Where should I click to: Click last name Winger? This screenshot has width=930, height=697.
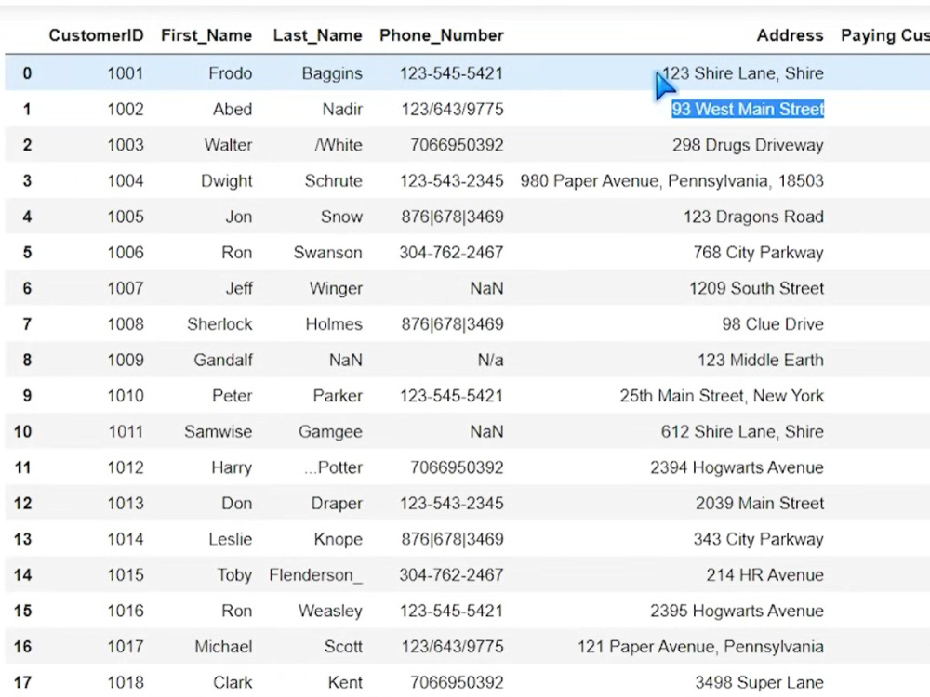pos(336,289)
